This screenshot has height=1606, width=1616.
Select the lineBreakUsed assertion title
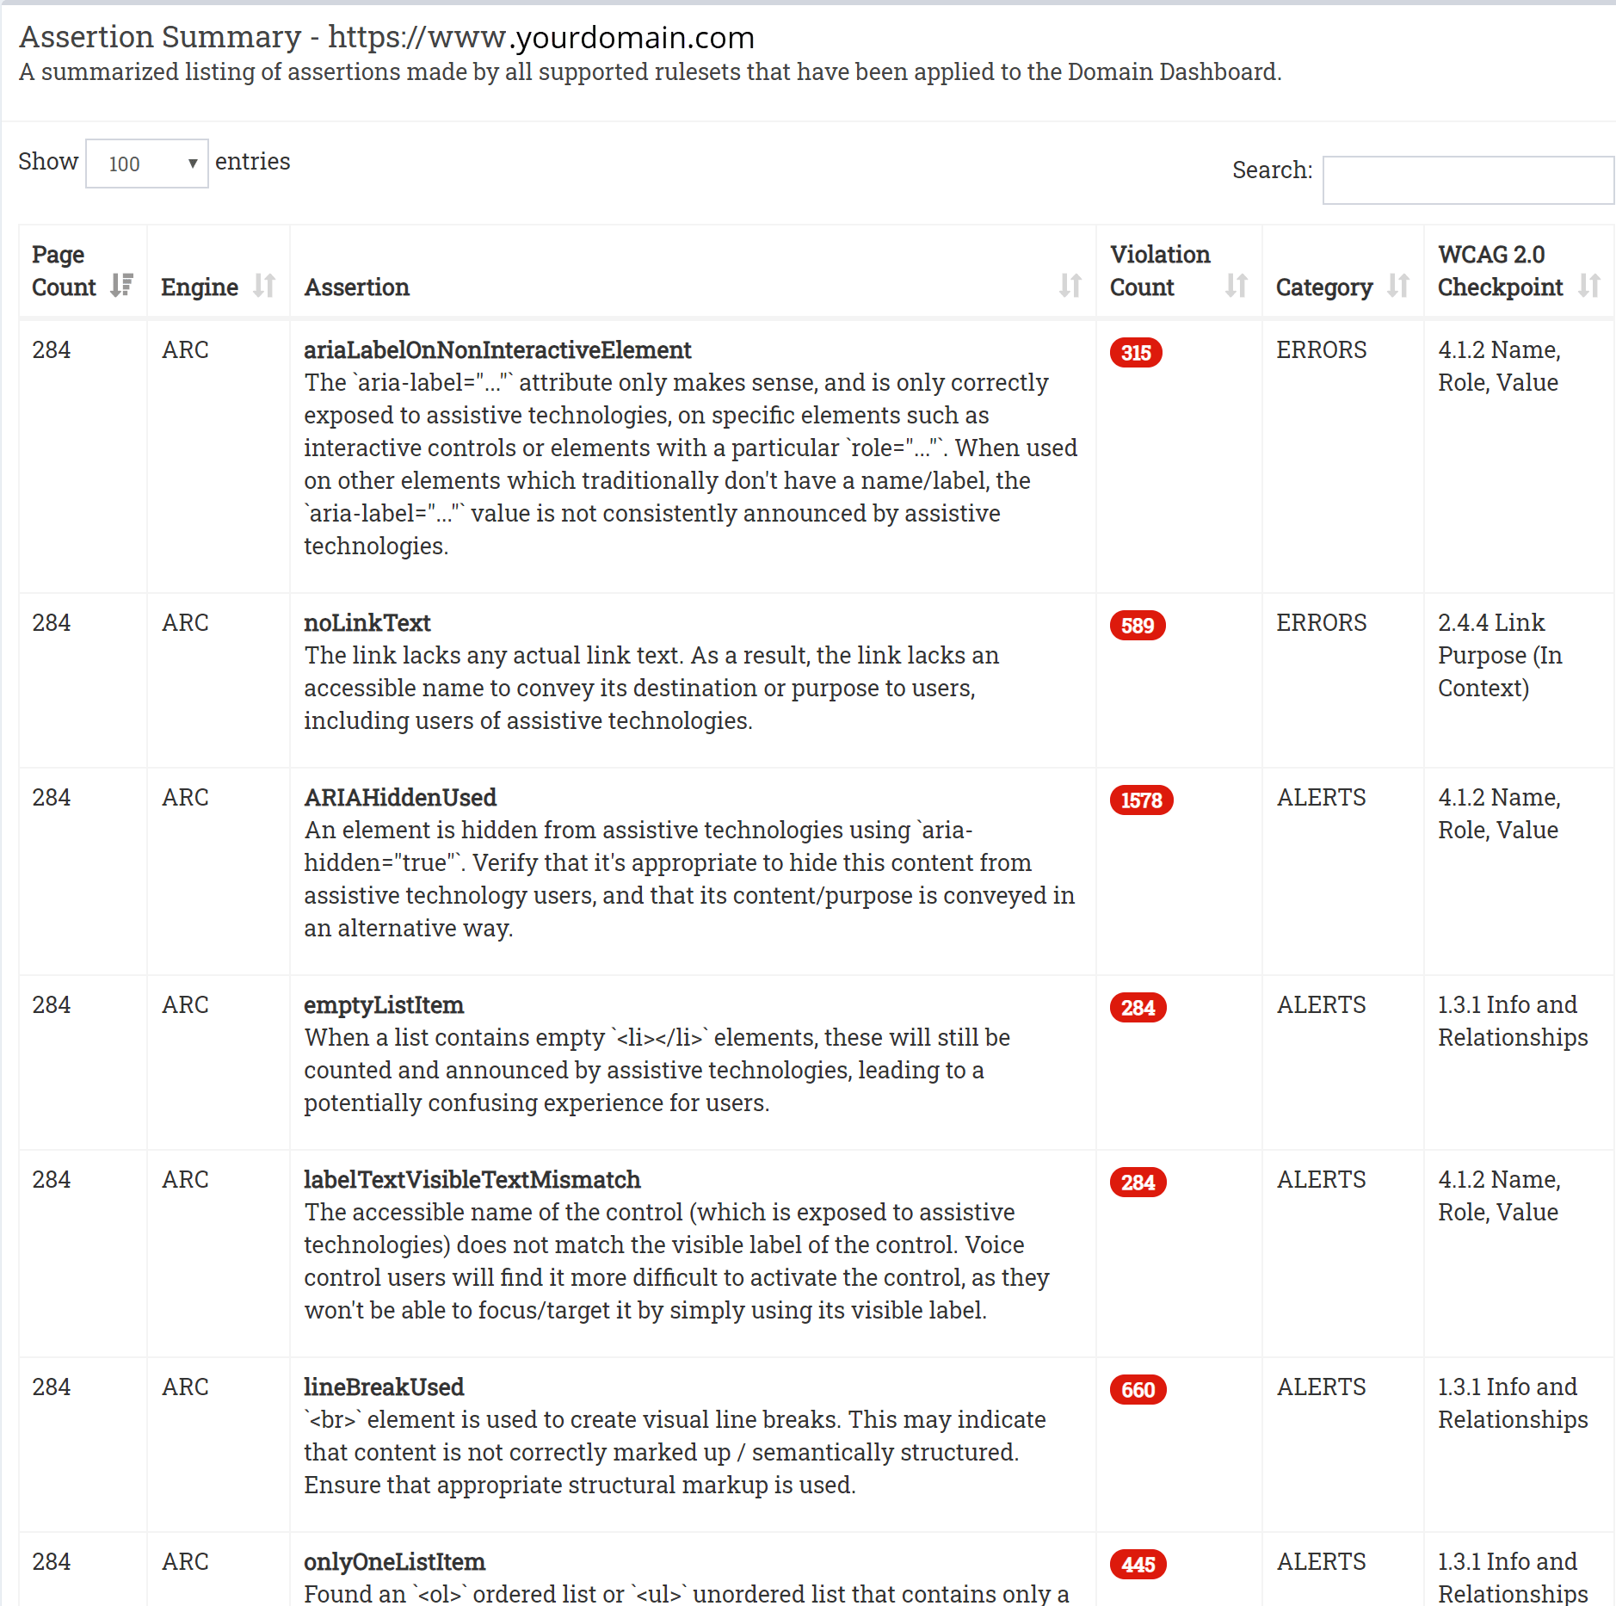[384, 1387]
